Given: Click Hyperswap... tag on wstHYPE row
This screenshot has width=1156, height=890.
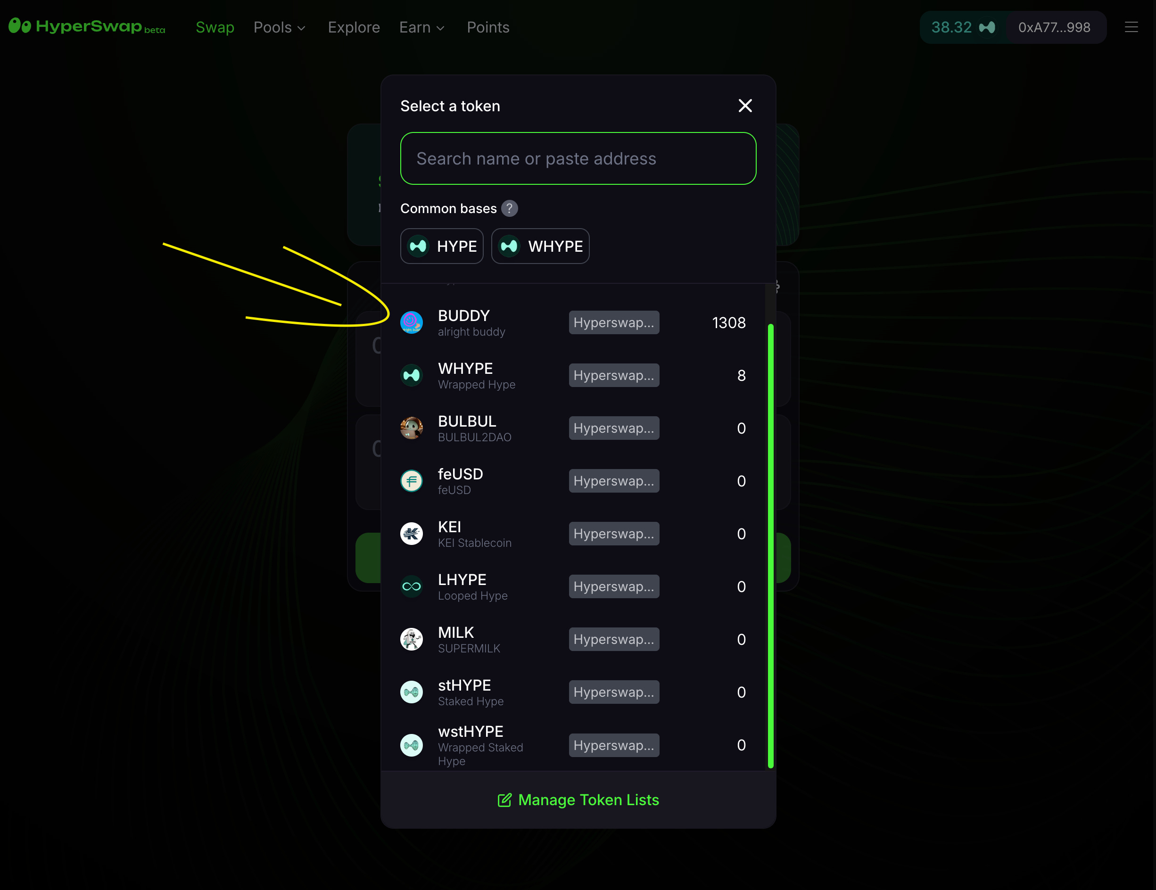Looking at the screenshot, I should 614,745.
